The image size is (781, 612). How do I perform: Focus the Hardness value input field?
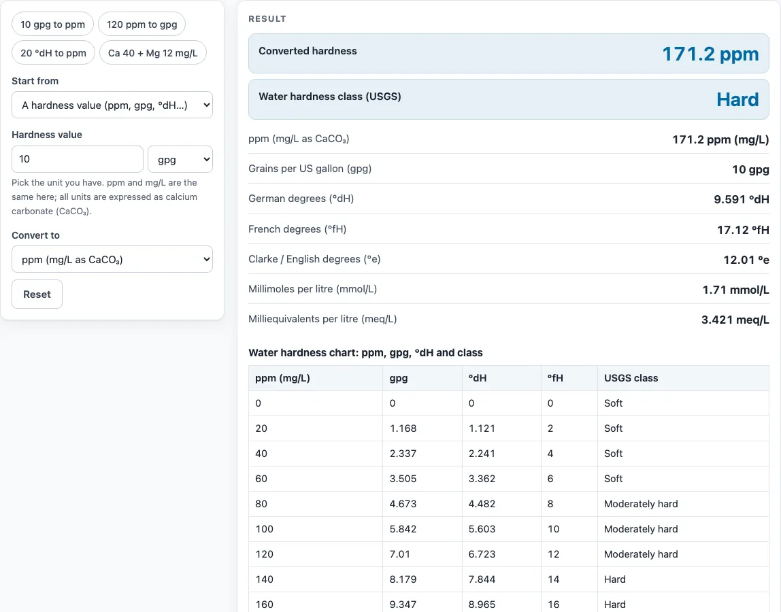pyautogui.click(x=77, y=159)
